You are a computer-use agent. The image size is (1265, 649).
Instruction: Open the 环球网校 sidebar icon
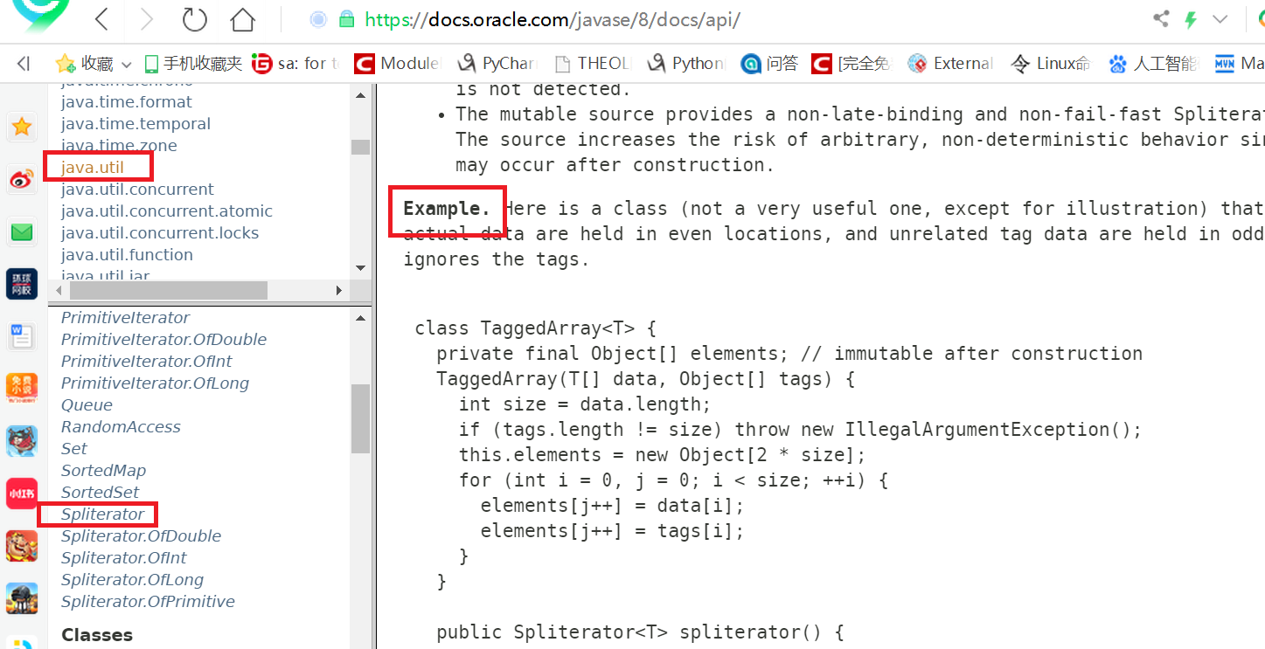pyautogui.click(x=22, y=284)
